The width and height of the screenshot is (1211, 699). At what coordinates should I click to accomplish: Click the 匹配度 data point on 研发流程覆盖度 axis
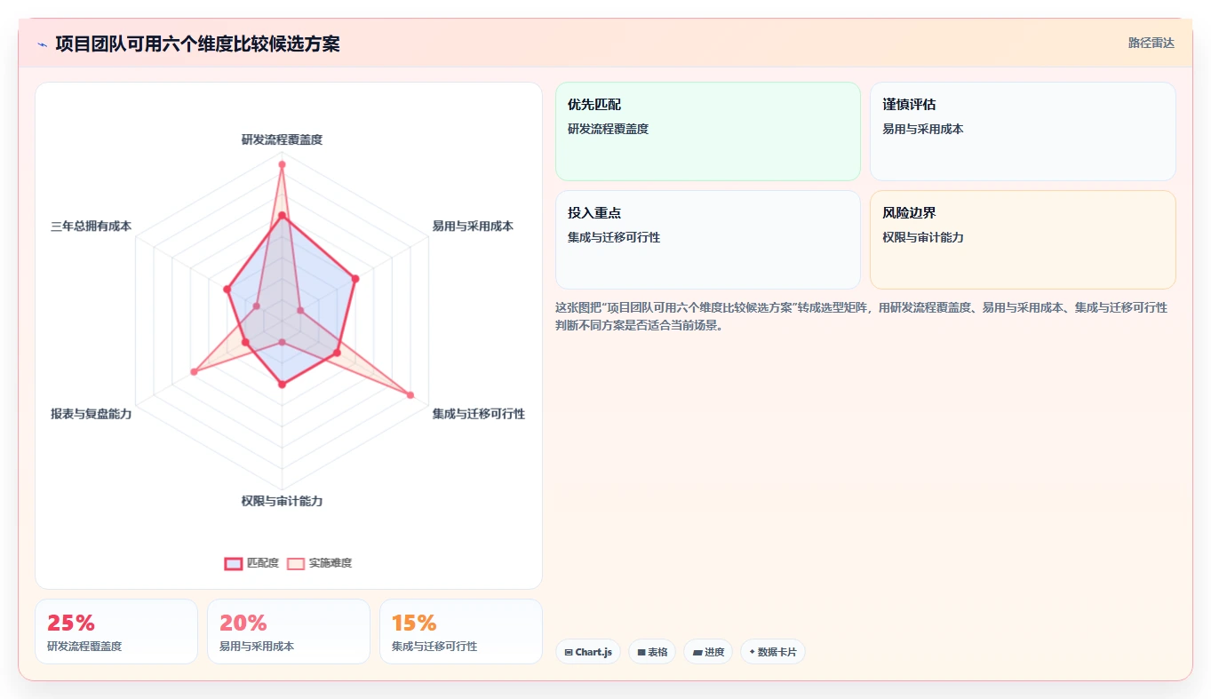click(282, 216)
